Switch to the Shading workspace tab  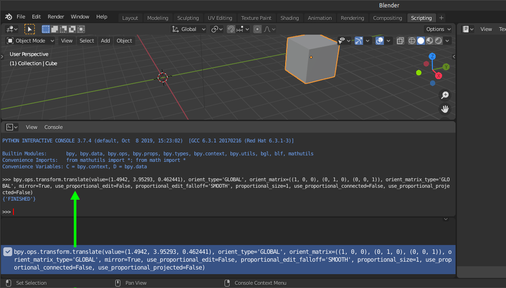point(289,18)
